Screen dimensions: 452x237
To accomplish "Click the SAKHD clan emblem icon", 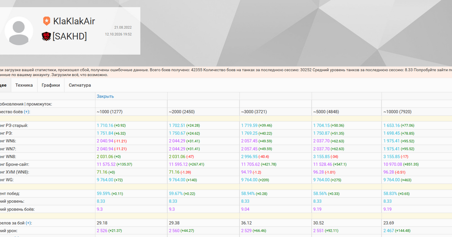I will click(46, 36).
